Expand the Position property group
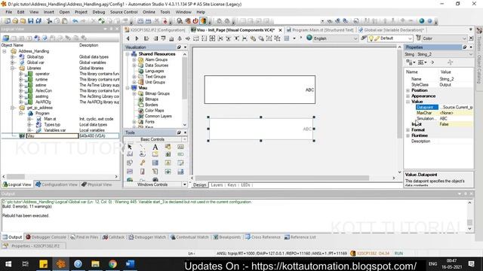This screenshot has width=483, height=271. (408, 90)
